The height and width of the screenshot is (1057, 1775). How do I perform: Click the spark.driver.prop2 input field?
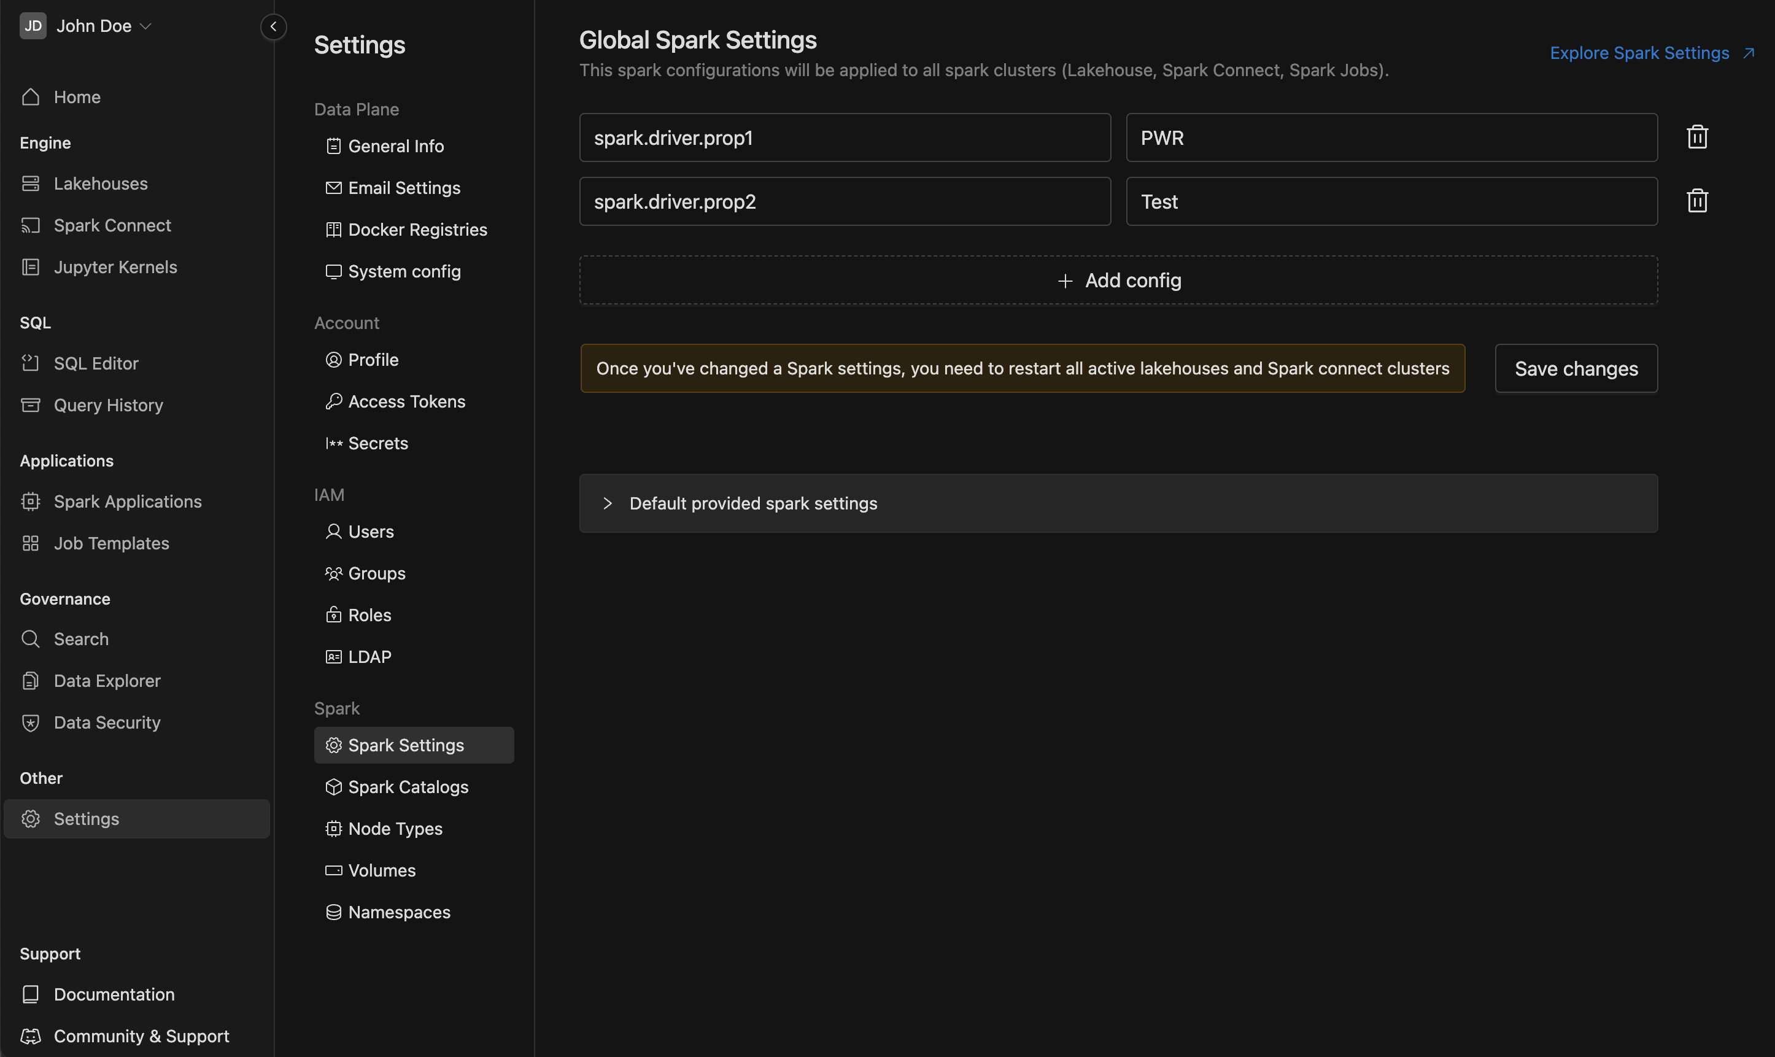click(844, 200)
